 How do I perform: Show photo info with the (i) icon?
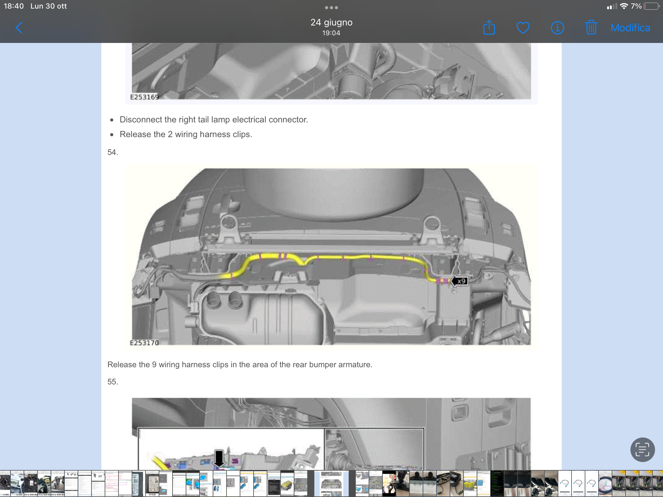(557, 28)
